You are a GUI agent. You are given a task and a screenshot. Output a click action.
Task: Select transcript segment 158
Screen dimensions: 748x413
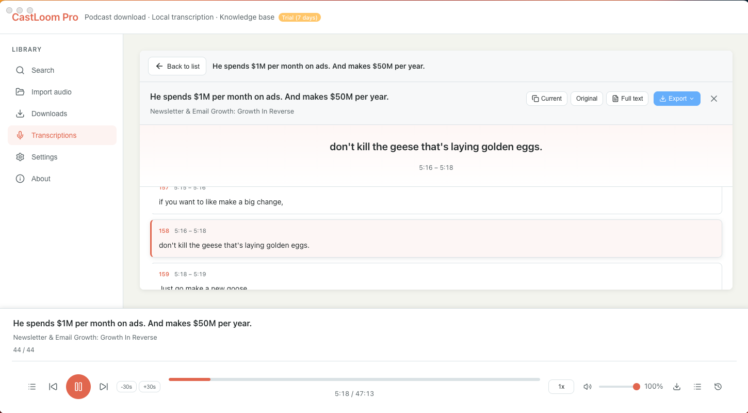[436, 239]
